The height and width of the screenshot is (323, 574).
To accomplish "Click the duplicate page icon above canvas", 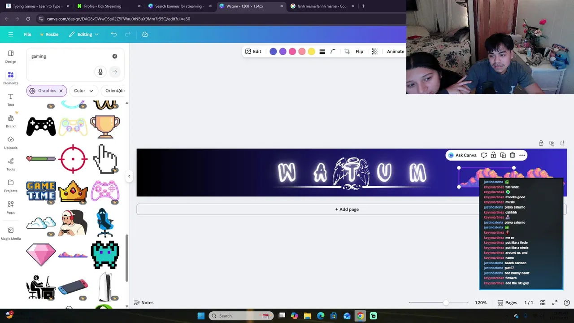I will point(552,143).
